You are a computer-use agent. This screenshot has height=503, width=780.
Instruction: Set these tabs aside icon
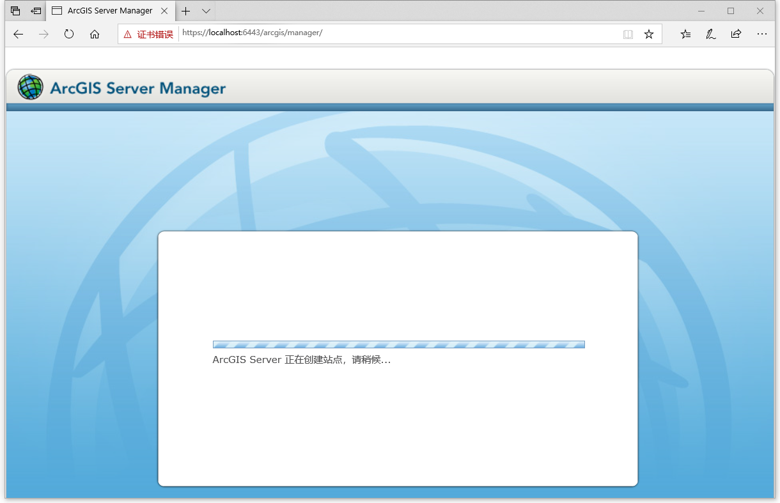[36, 11]
